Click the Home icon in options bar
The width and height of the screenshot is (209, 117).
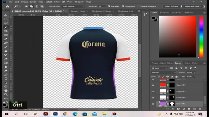(x=8, y=6)
